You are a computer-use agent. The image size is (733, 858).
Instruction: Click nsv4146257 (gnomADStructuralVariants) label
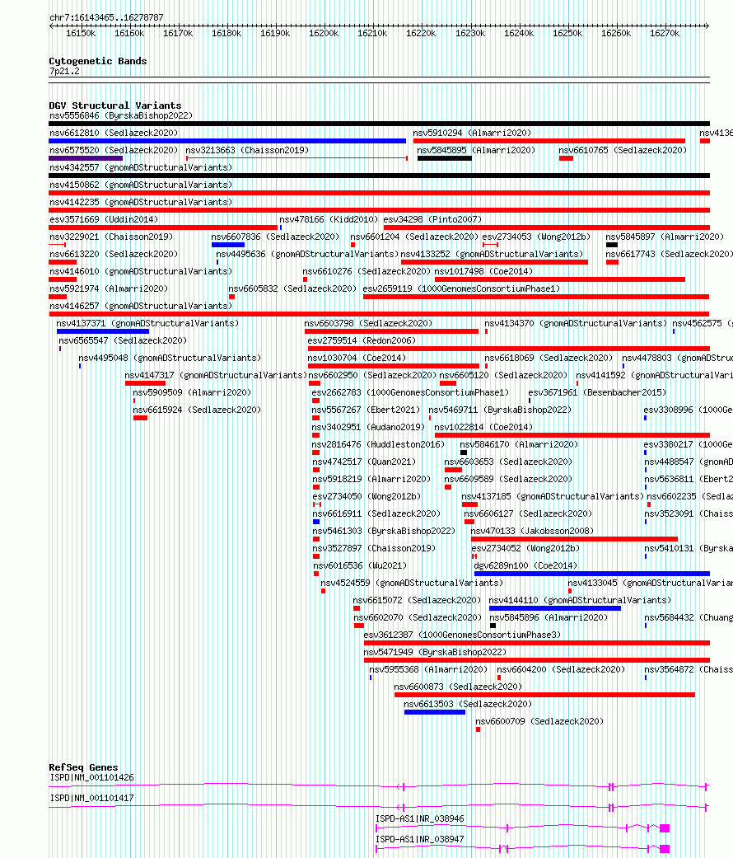click(141, 306)
